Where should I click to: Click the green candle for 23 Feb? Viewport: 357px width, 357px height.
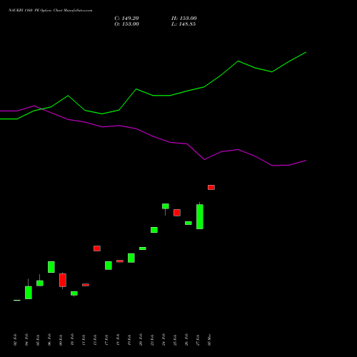click(154, 230)
